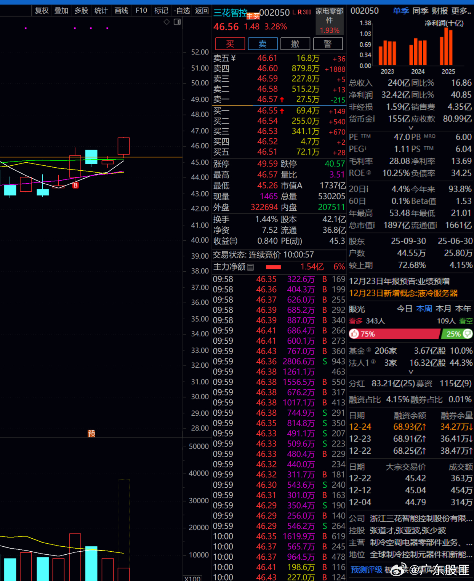Click the latest red candlestick on chart
Screen dimensions: 474x581
tap(123, 146)
